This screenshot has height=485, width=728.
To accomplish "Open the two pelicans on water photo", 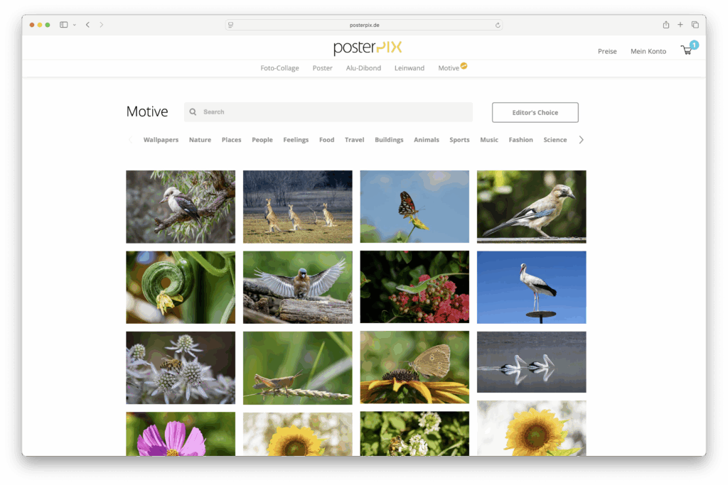I will click(532, 361).
